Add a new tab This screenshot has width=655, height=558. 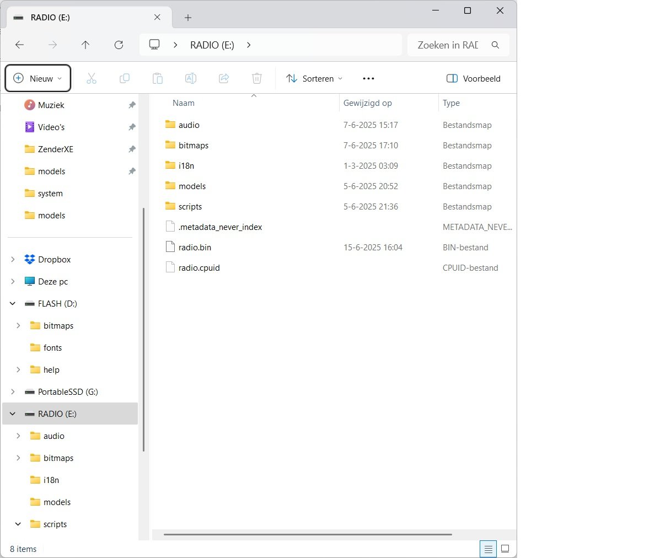(x=188, y=18)
